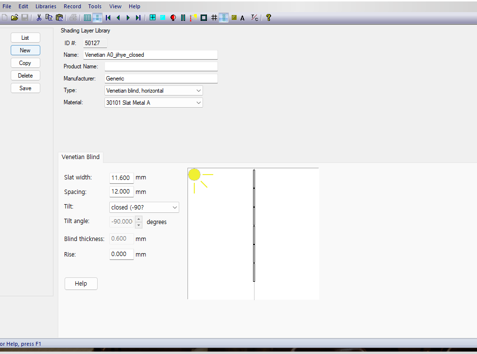Click the Paste clipboard icon
The width and height of the screenshot is (477, 354).
(59, 17)
